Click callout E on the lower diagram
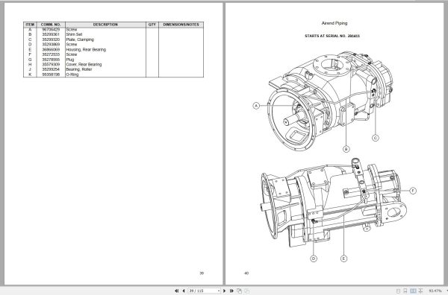The image size is (448, 295). [x=343, y=258]
